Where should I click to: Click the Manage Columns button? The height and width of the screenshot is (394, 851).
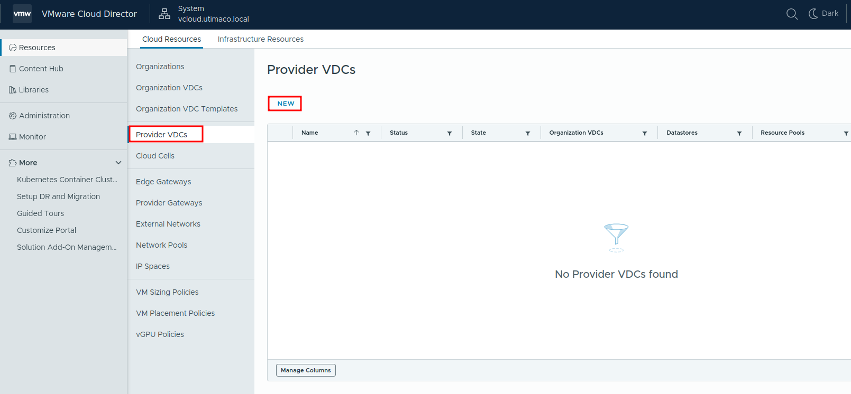[x=306, y=370]
